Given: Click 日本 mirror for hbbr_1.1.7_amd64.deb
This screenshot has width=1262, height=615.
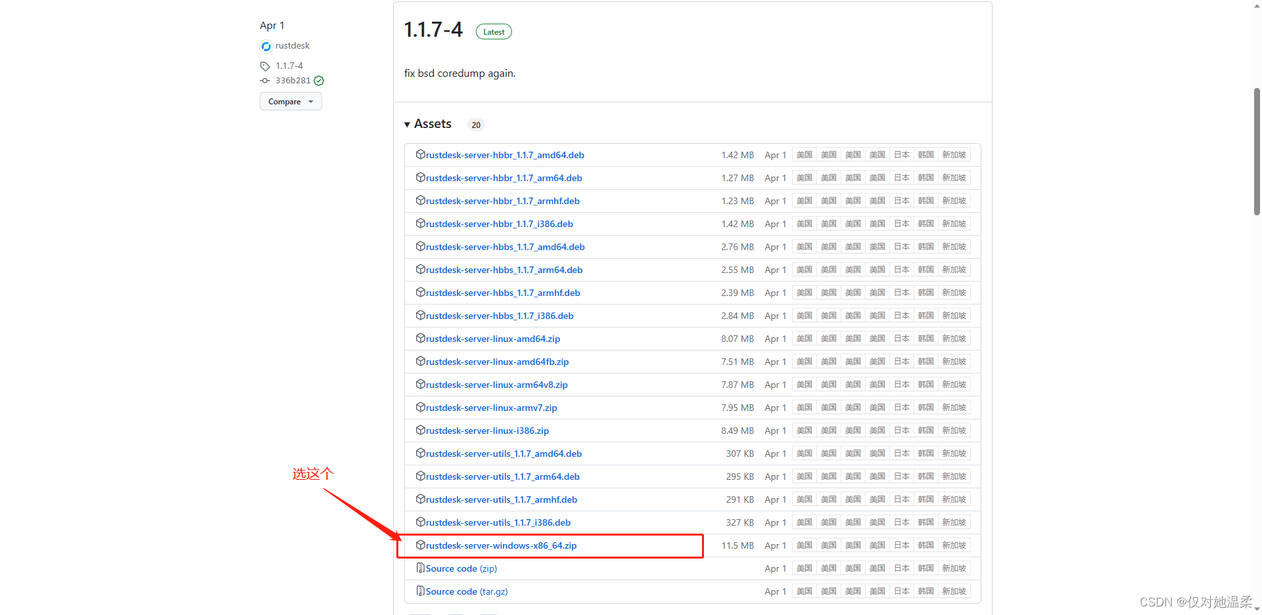Looking at the screenshot, I should pyautogui.click(x=902, y=155).
